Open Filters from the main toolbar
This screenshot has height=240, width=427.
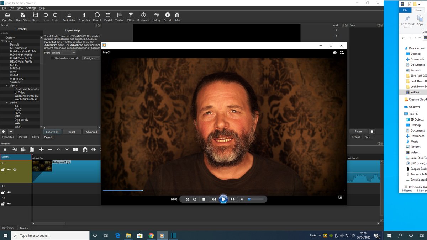pyautogui.click(x=131, y=17)
